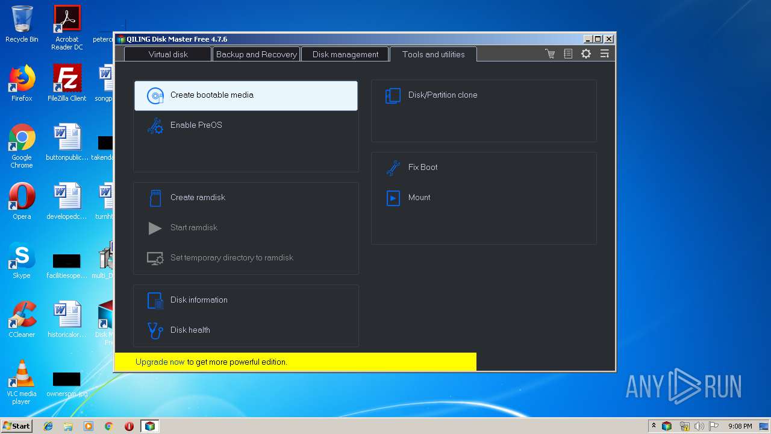Viewport: 771px width, 434px height.
Task: Select ownerspm.jpg file on desktop
Action: [67, 385]
